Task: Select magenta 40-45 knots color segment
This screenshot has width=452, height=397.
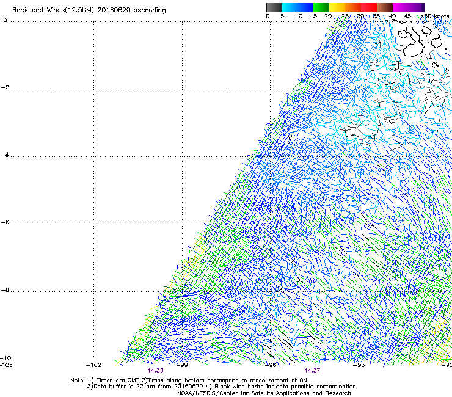Action: (x=401, y=7)
